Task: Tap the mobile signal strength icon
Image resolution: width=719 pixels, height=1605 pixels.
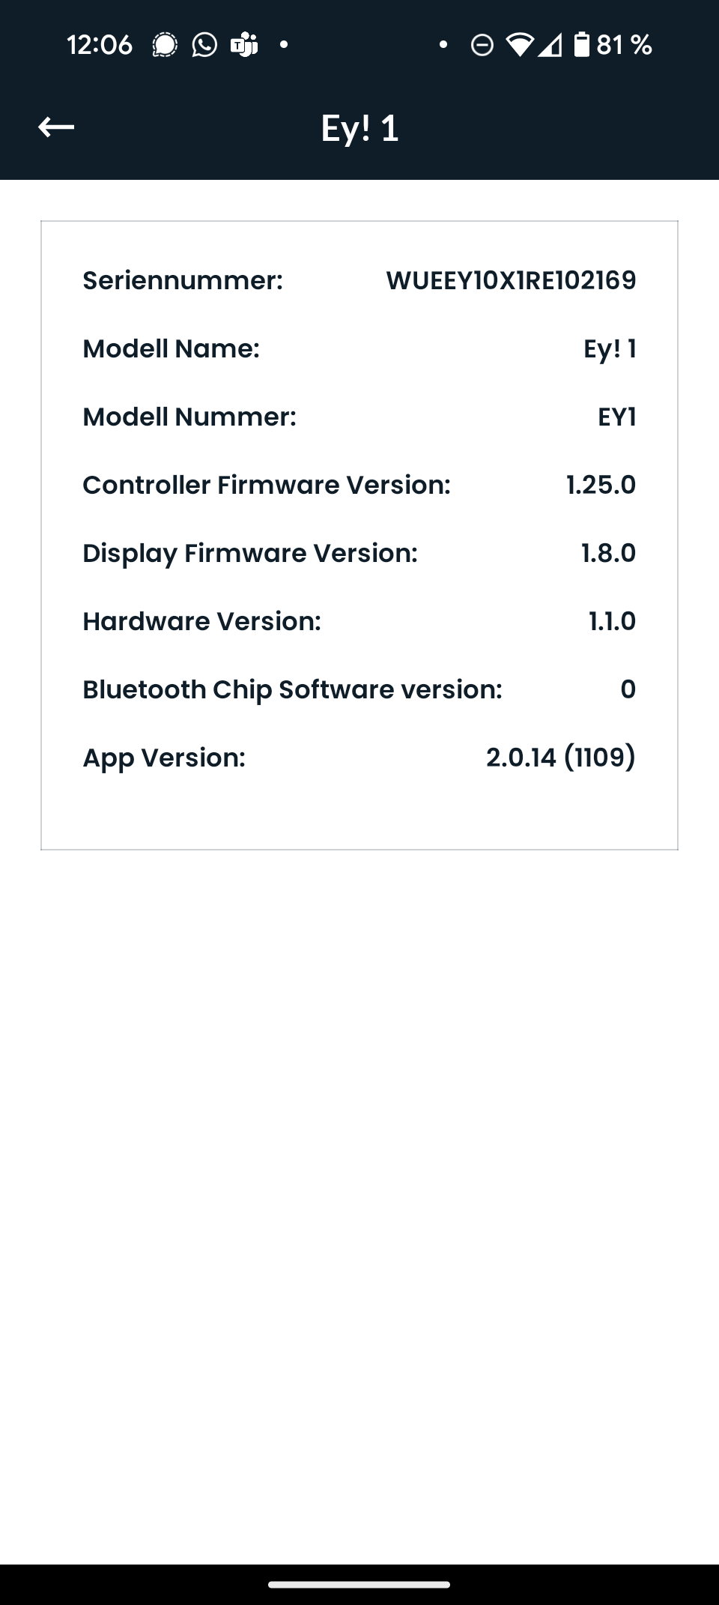Action: click(550, 46)
